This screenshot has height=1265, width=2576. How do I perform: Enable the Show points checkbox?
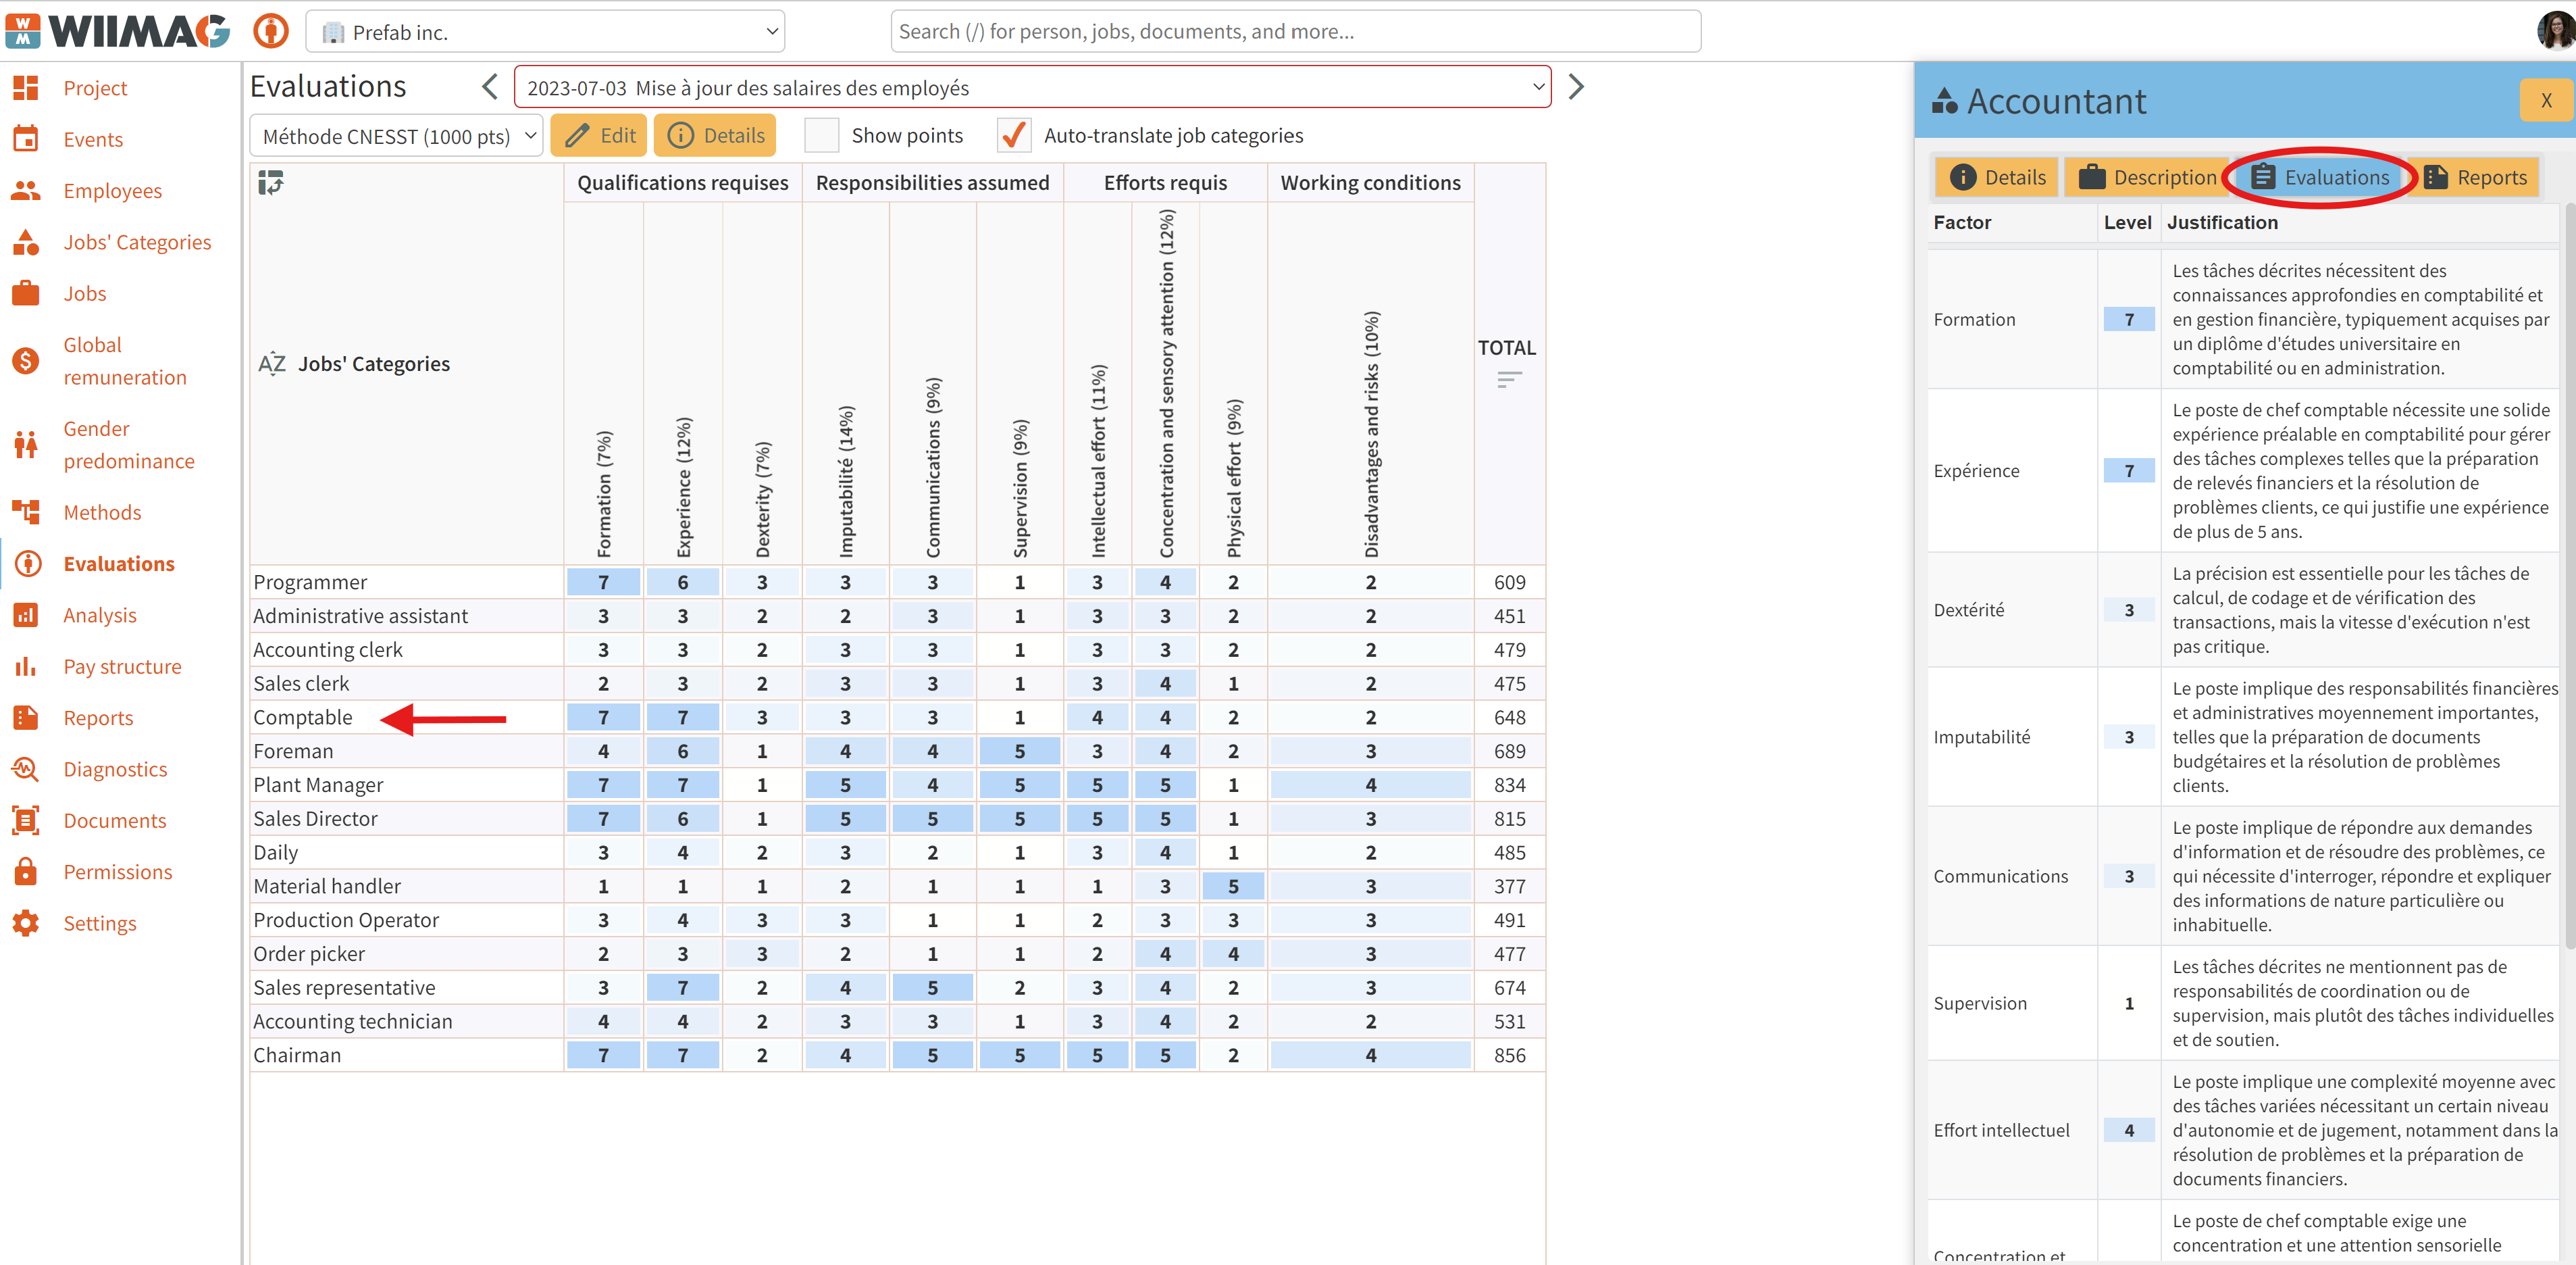tap(822, 135)
